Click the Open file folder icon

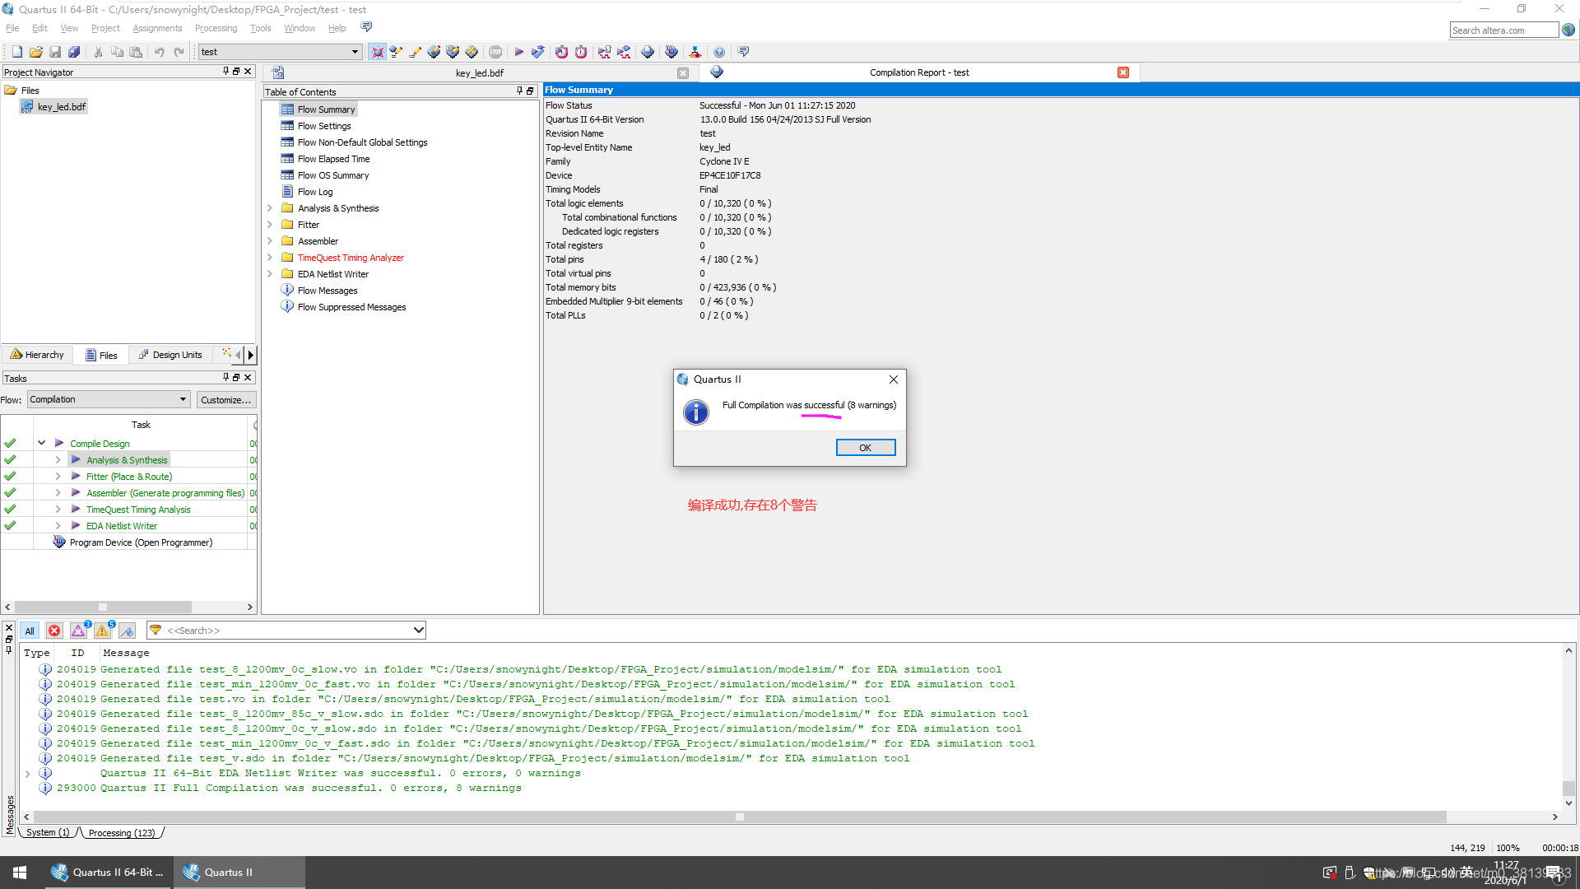pyautogui.click(x=35, y=52)
